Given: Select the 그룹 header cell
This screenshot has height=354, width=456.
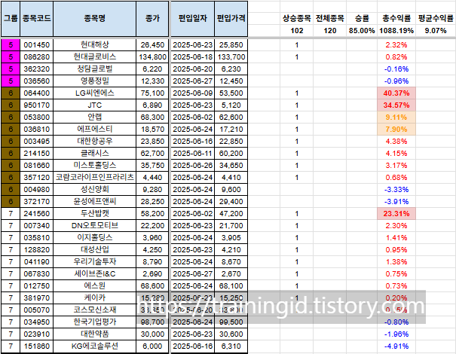Looking at the screenshot, I should (x=11, y=19).
